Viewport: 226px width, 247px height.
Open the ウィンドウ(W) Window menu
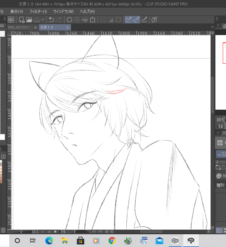pos(63,12)
